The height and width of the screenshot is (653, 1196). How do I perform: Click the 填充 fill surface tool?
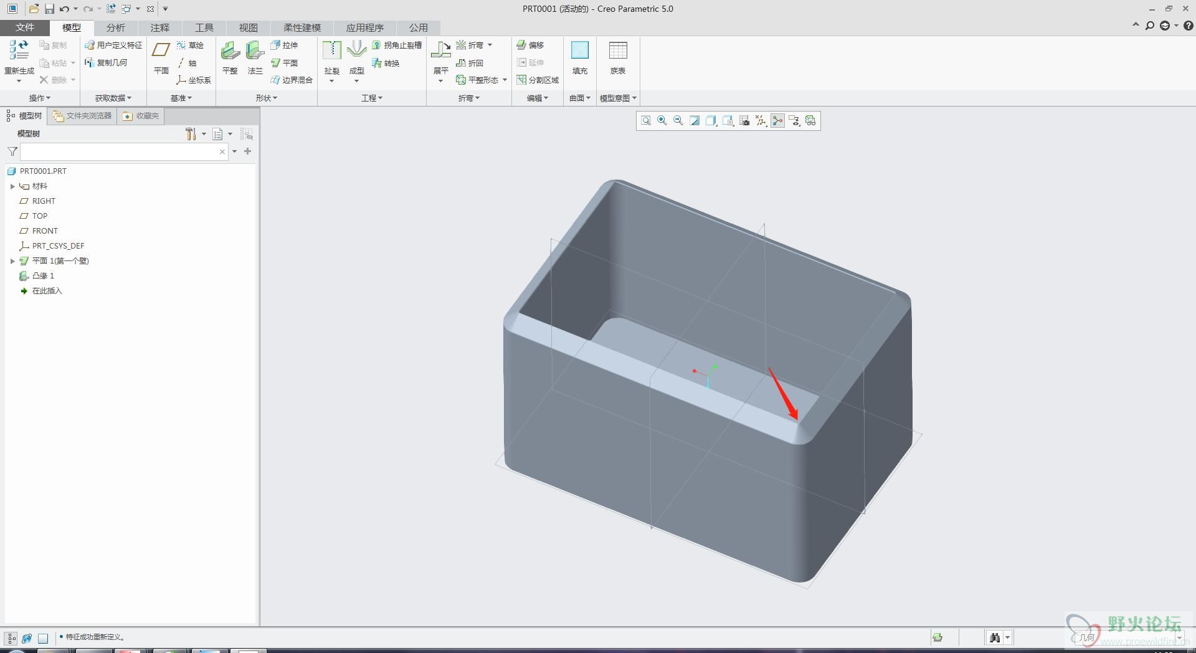(580, 57)
